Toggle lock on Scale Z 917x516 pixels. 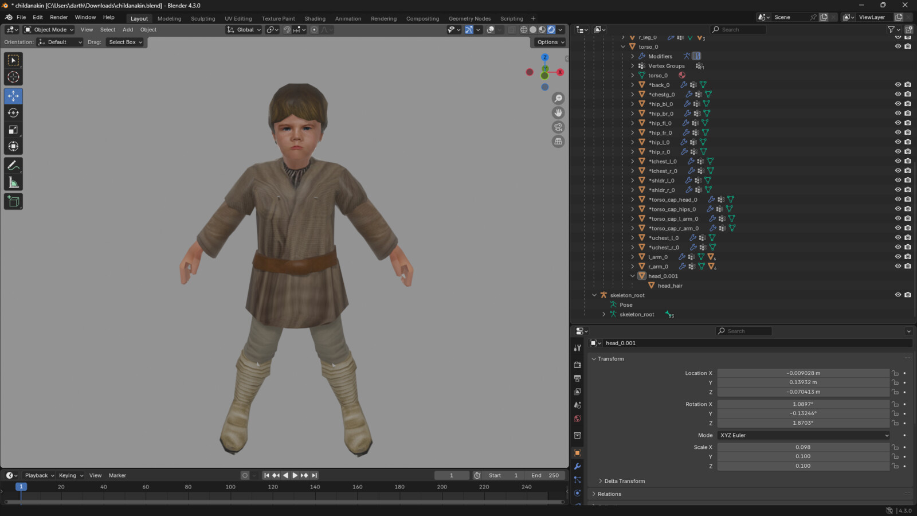(895, 466)
